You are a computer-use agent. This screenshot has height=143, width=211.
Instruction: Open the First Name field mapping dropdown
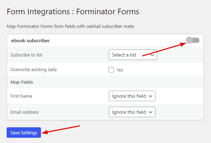(132, 96)
